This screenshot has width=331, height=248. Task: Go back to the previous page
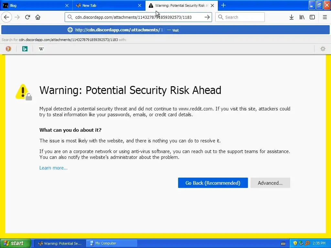tap(6, 17)
